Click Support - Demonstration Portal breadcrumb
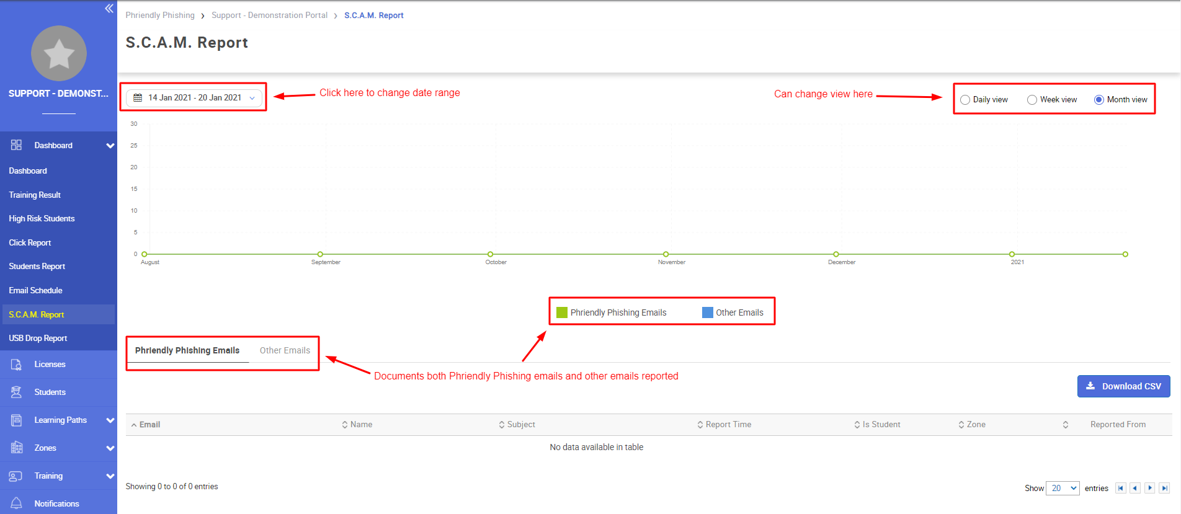The image size is (1181, 514). [269, 15]
